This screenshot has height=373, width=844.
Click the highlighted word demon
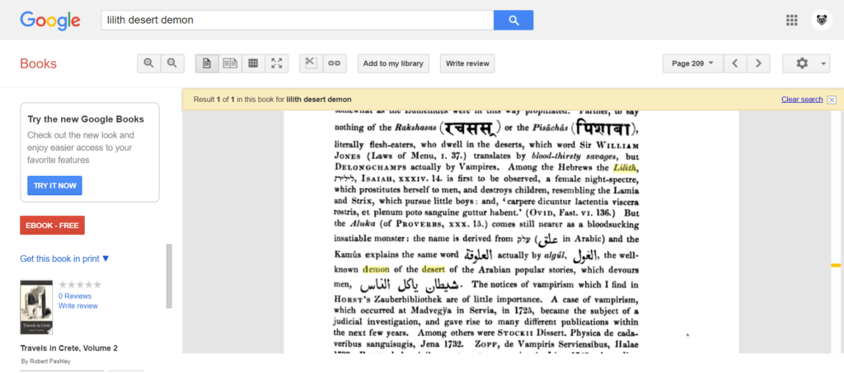click(376, 269)
